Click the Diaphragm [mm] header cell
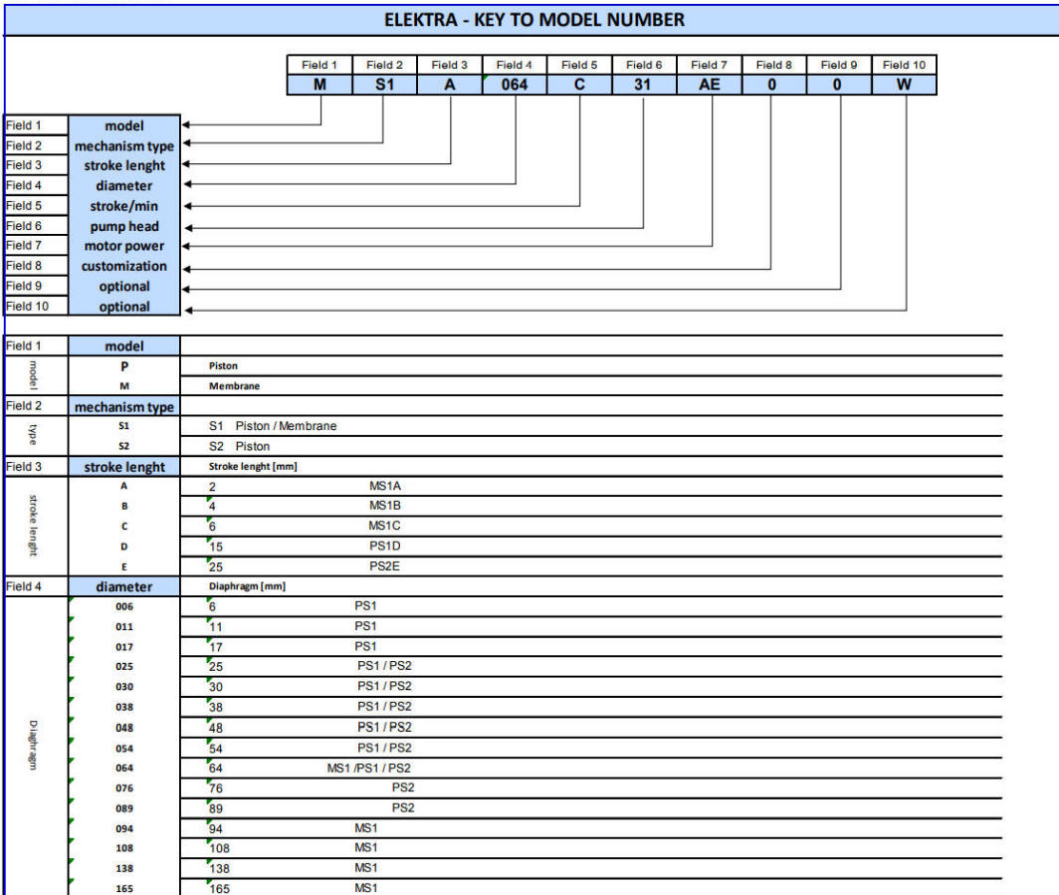 click(247, 586)
